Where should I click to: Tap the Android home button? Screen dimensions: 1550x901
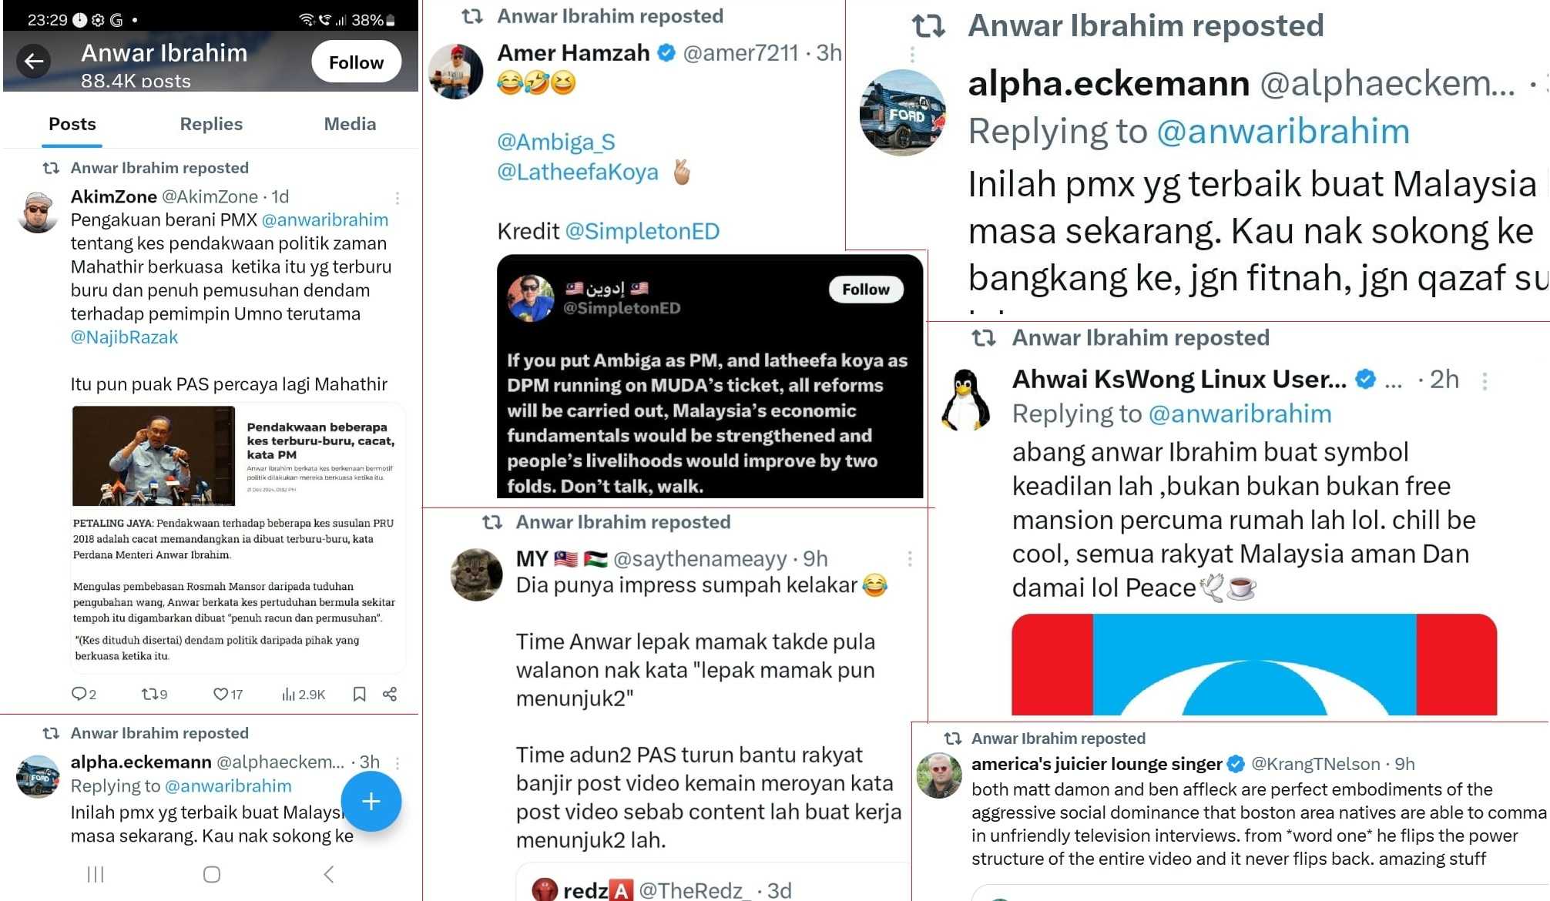(212, 874)
